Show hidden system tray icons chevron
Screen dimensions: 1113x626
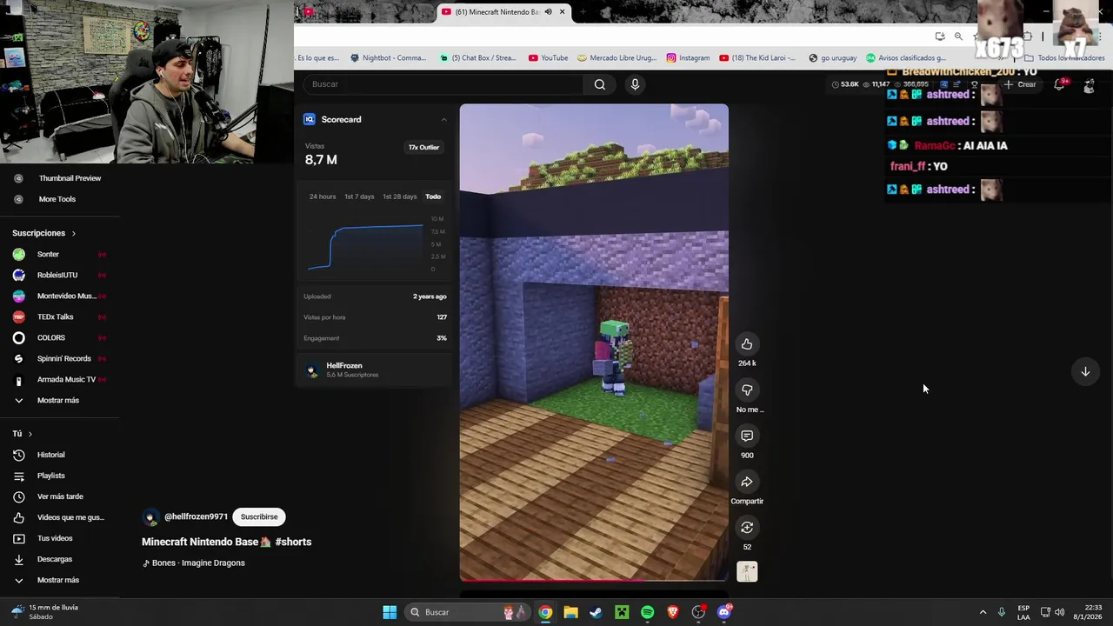click(983, 612)
